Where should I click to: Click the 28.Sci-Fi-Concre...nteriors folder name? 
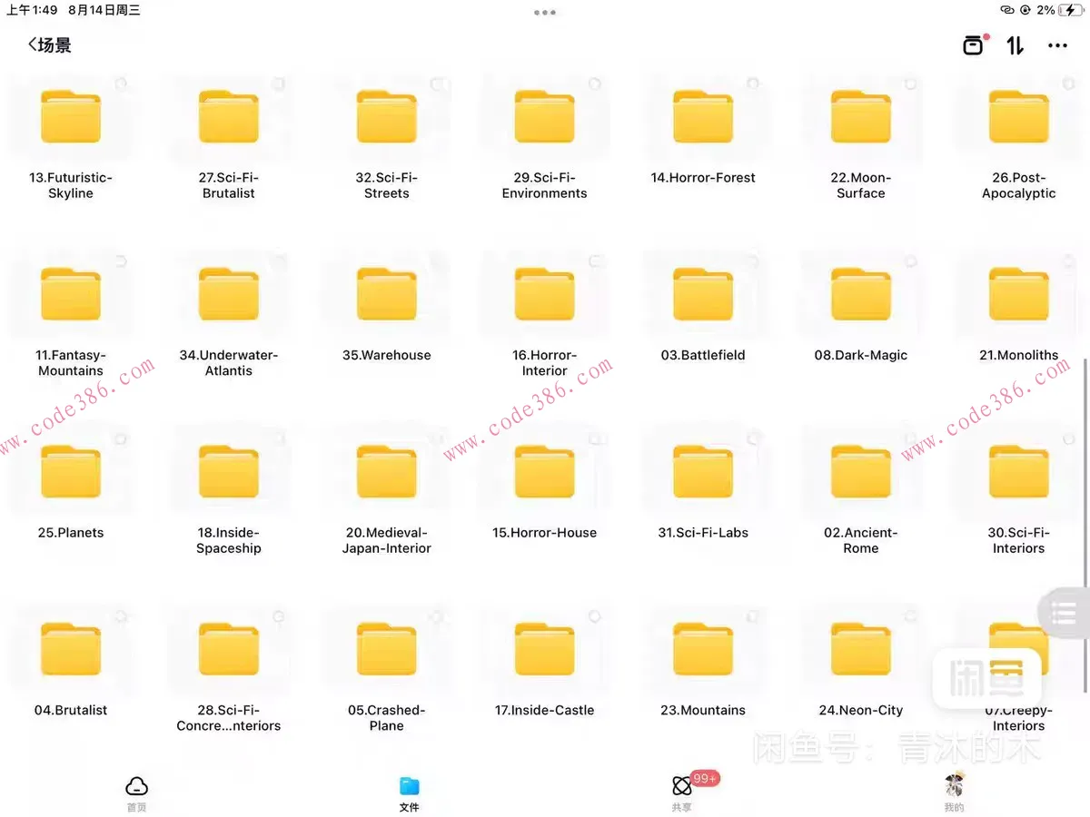click(x=229, y=718)
